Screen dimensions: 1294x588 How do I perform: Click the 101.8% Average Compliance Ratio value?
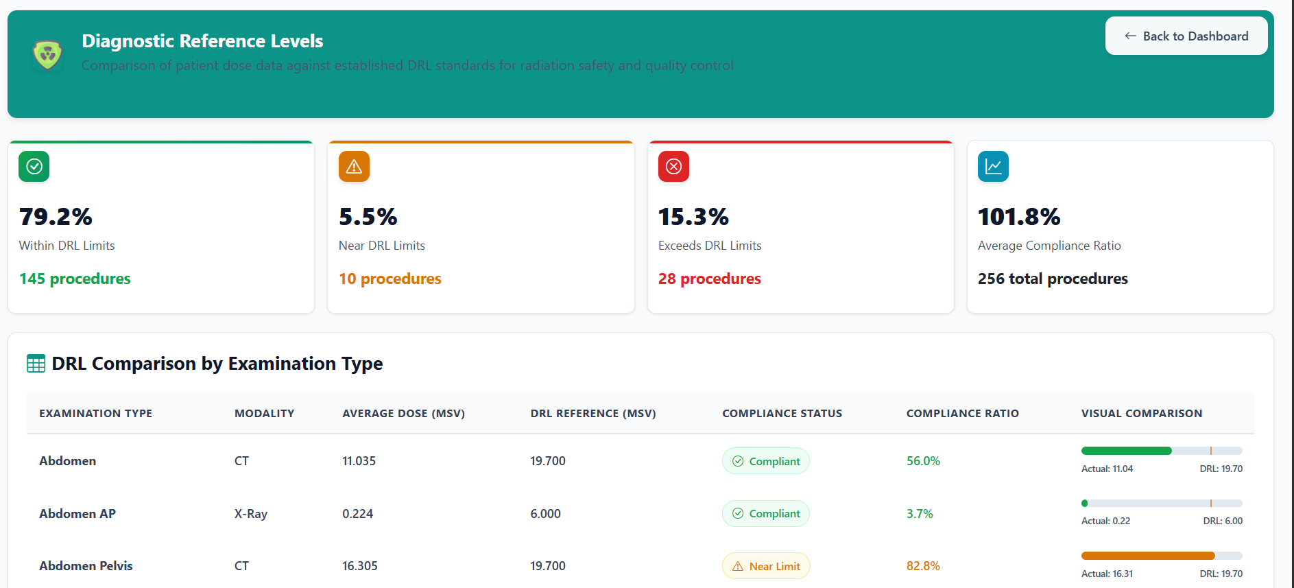(1019, 217)
